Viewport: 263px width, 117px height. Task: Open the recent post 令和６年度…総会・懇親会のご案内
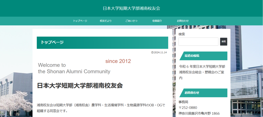tap(202, 72)
